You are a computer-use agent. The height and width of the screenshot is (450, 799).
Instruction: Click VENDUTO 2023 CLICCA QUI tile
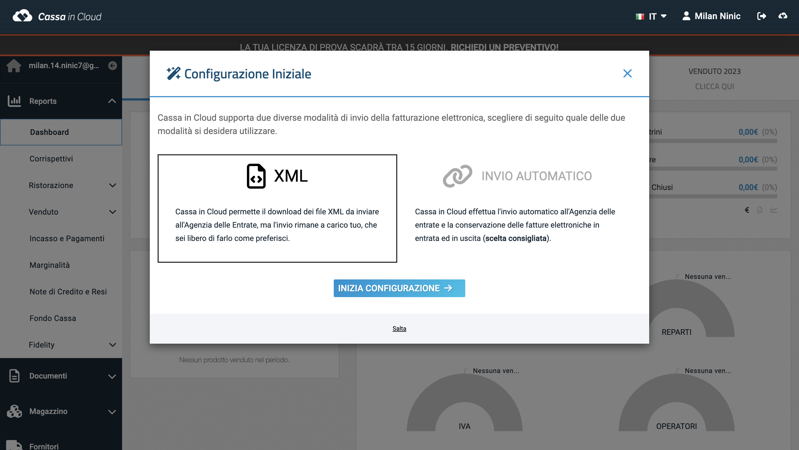pyautogui.click(x=714, y=79)
